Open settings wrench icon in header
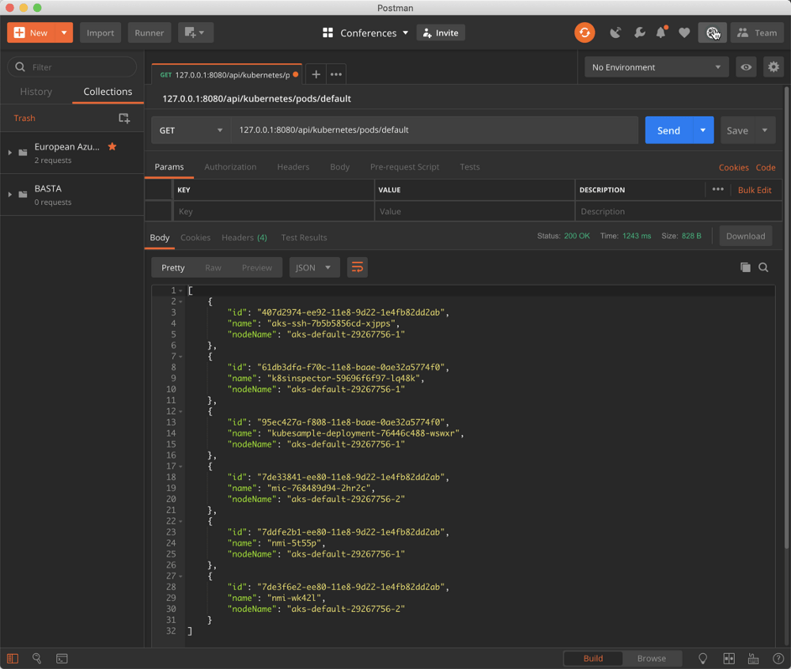791x669 pixels. pyautogui.click(x=639, y=32)
